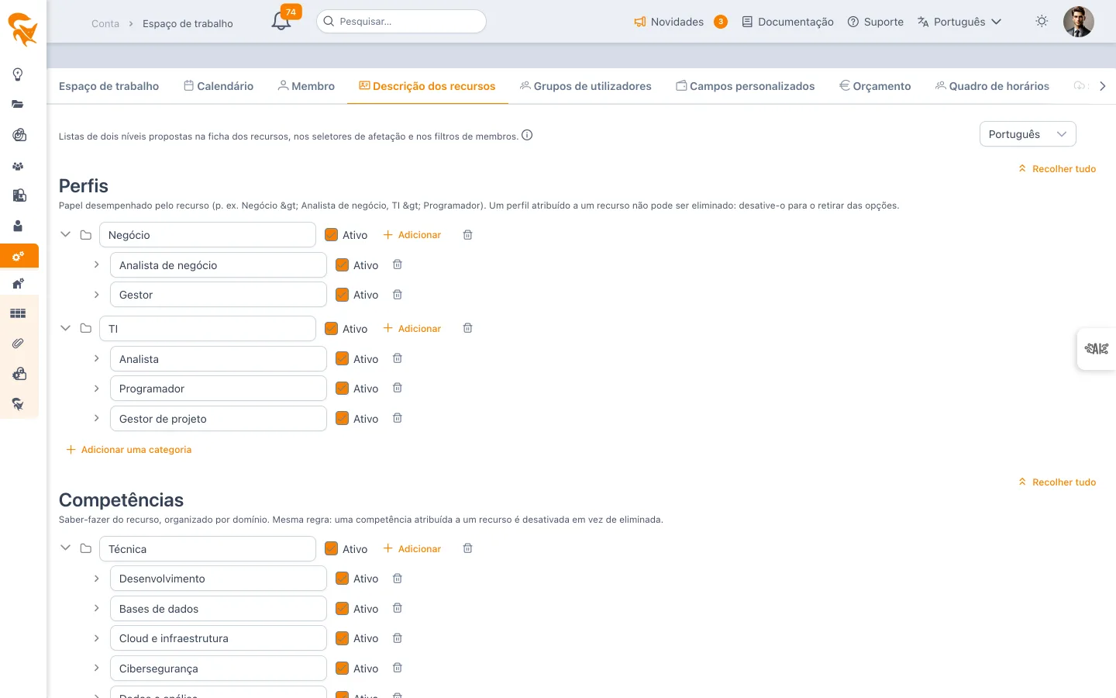Open the folder icon in the left sidebar

pyautogui.click(x=18, y=104)
